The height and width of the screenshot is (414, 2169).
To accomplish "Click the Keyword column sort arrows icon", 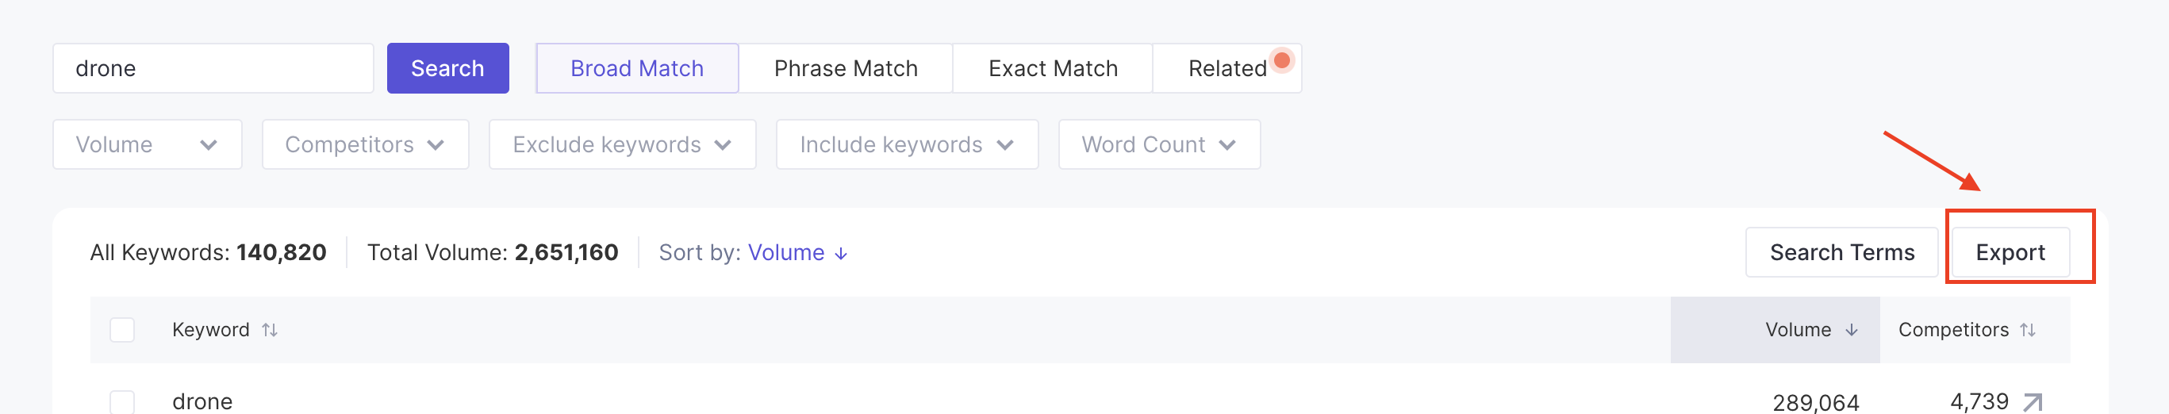I will pyautogui.click(x=270, y=330).
